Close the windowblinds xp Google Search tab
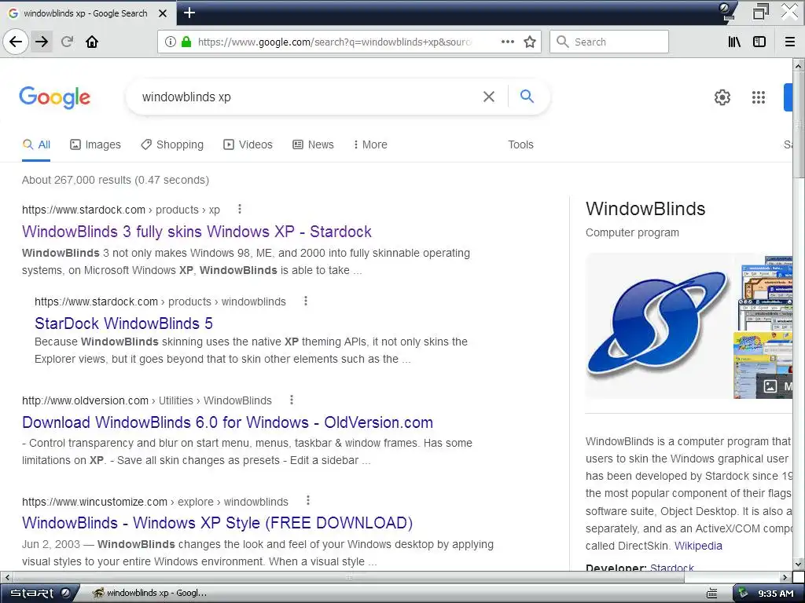 click(163, 13)
